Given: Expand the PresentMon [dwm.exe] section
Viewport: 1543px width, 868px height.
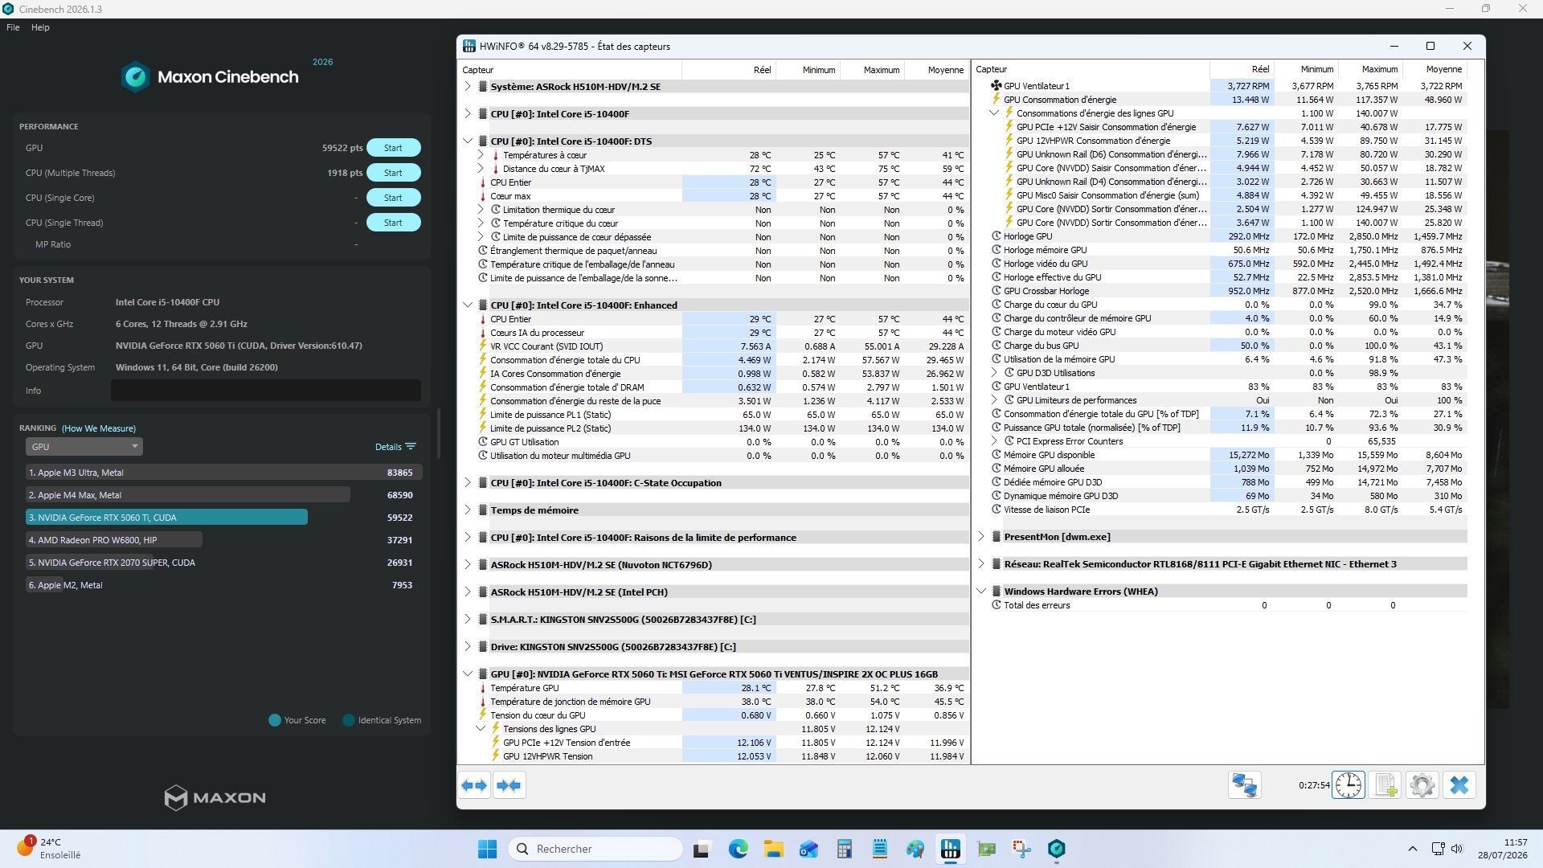Looking at the screenshot, I should pos(981,536).
